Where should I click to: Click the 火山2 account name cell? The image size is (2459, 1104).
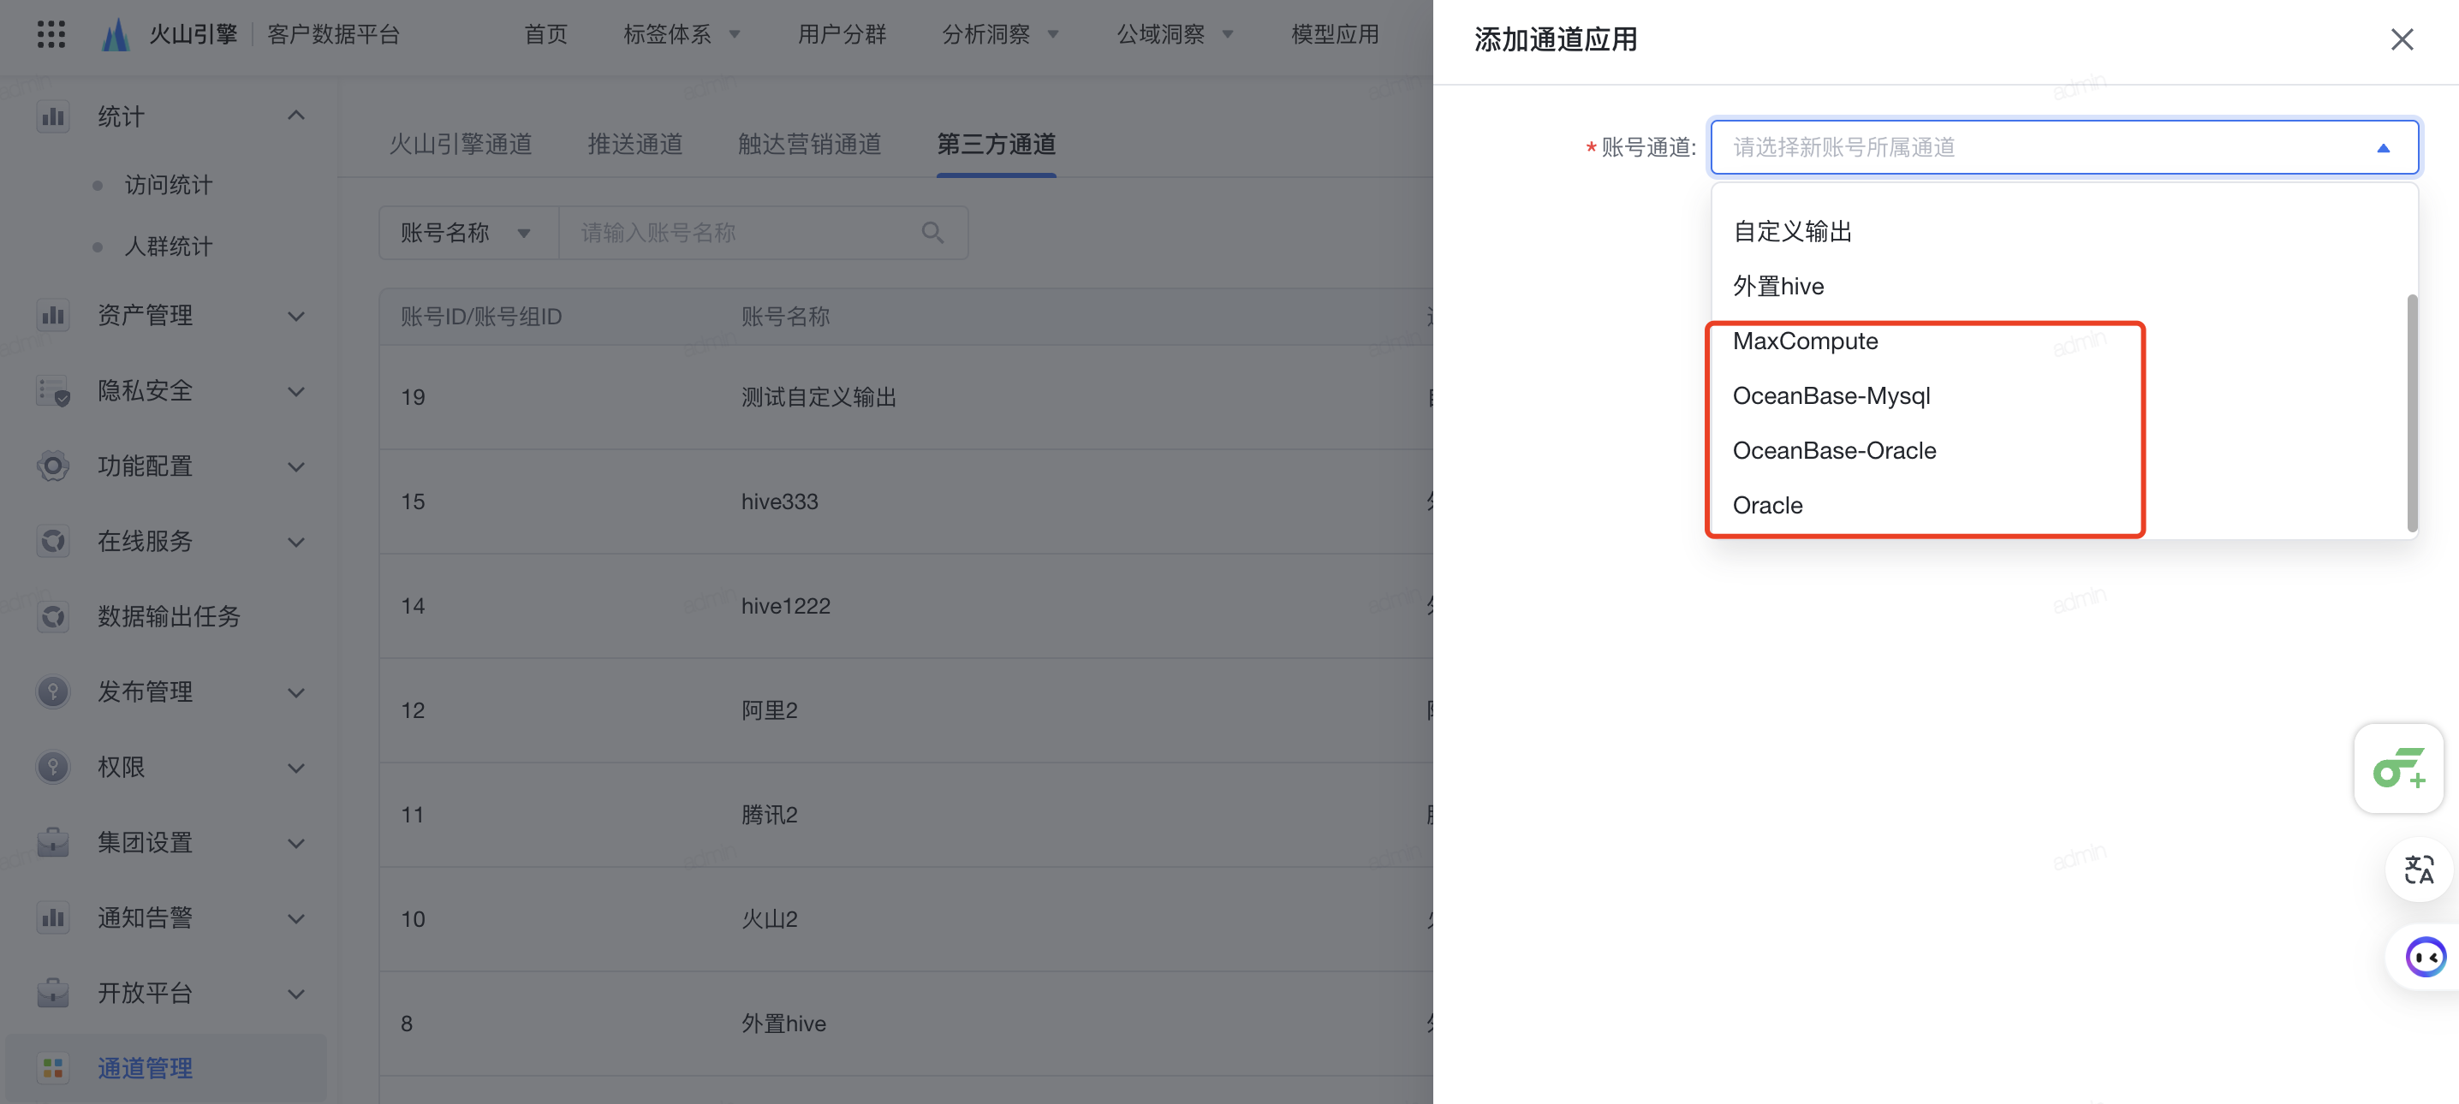769,919
